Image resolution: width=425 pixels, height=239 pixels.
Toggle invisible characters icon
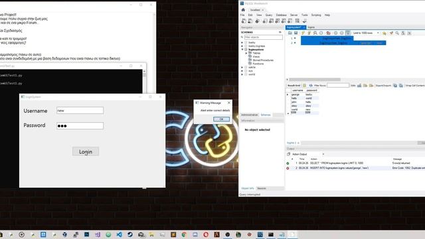click(x=403, y=33)
